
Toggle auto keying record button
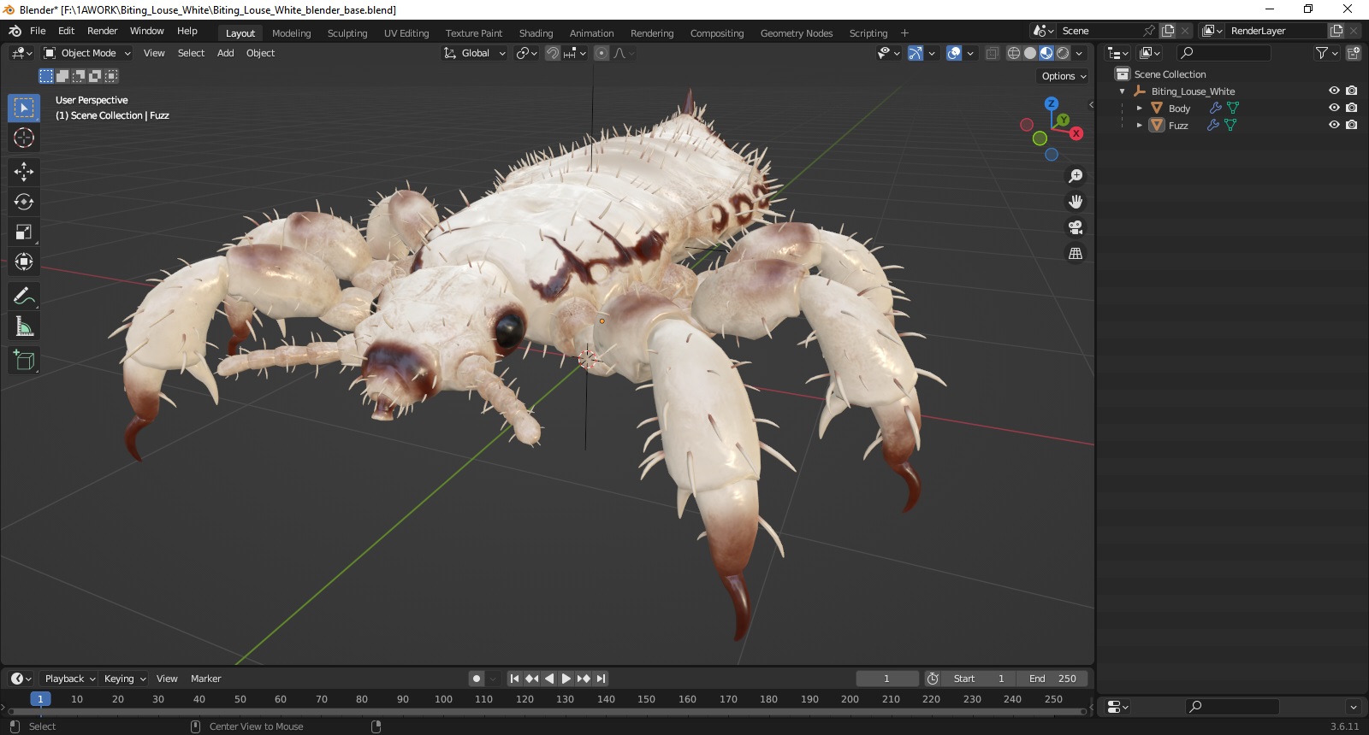477,679
